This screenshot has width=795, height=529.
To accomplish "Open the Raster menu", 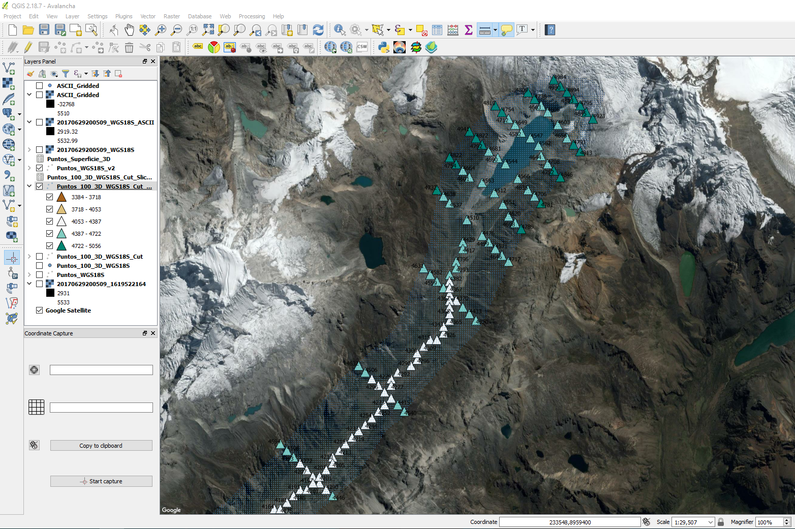I will pyautogui.click(x=172, y=16).
